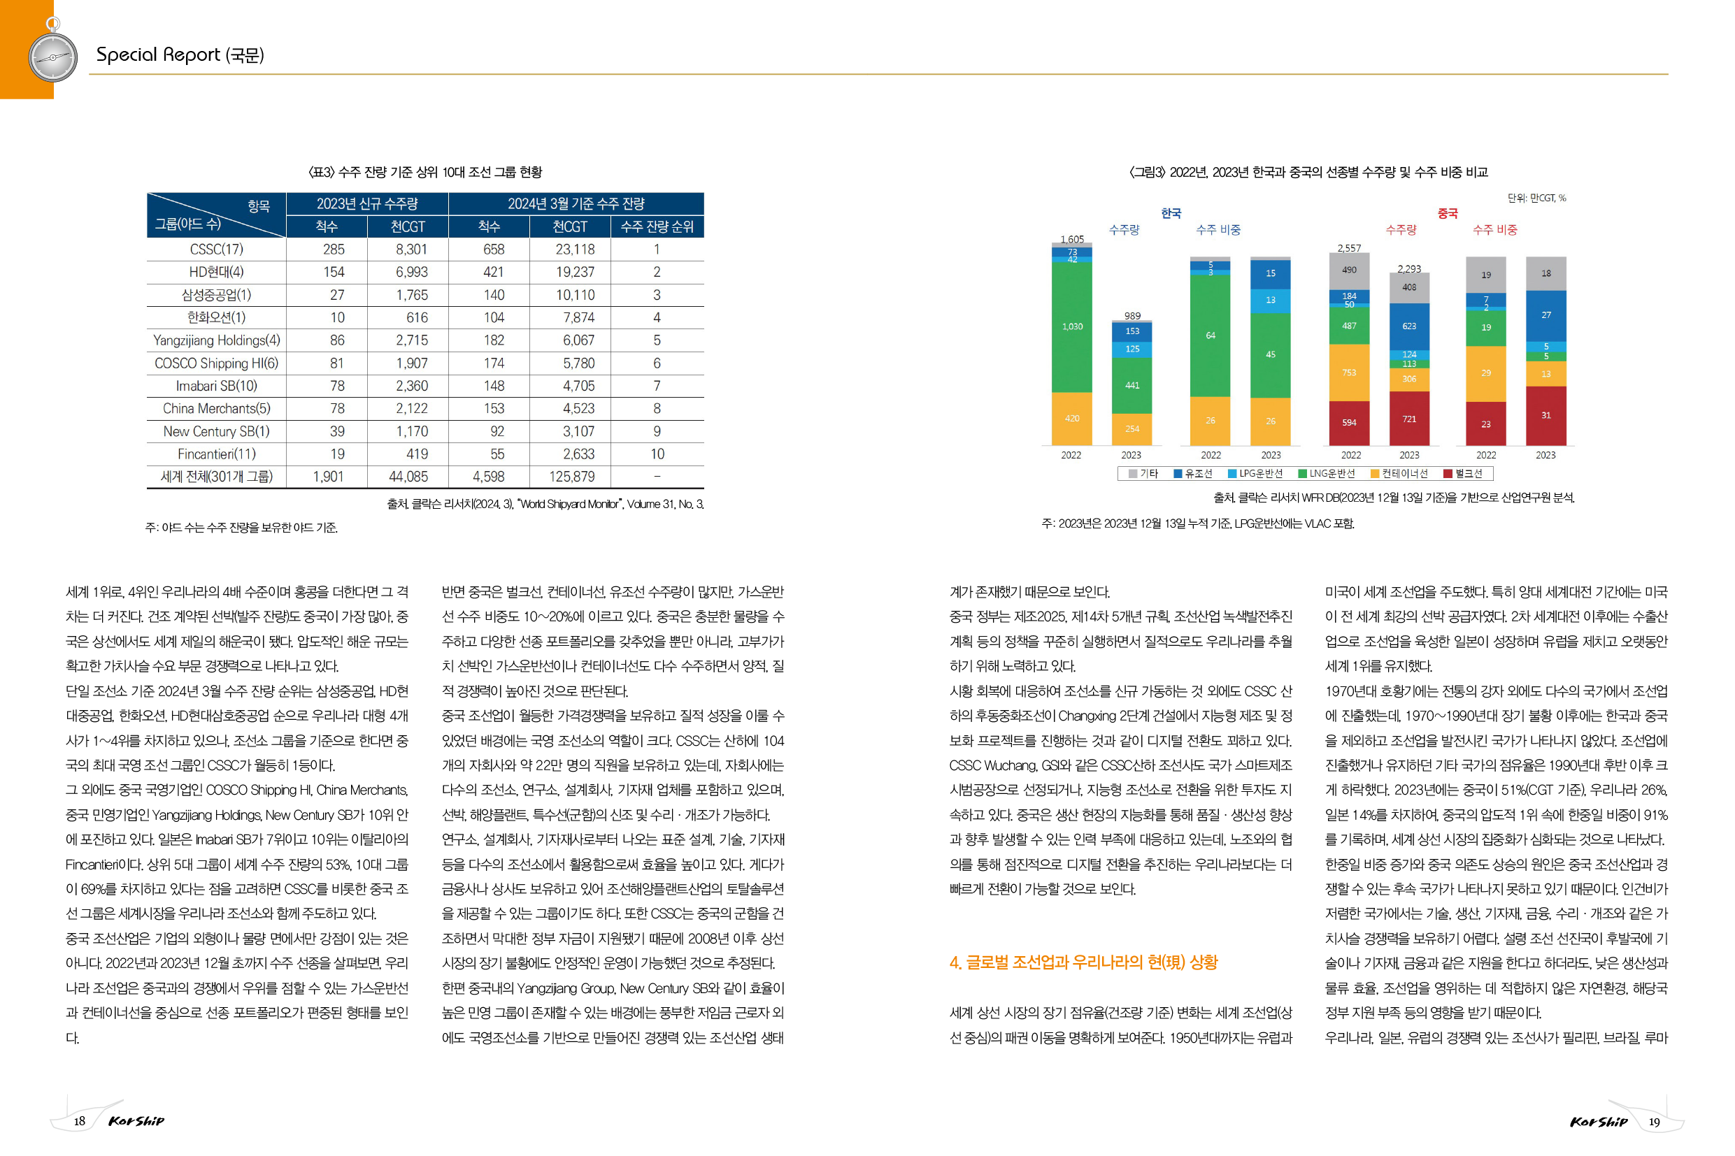The image size is (1735, 1156).
Task: Click the 한국 chart group label
Action: click(x=1171, y=213)
